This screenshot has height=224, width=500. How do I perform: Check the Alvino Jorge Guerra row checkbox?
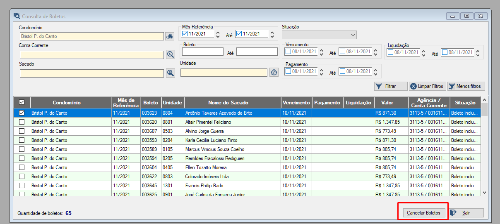[22, 131]
